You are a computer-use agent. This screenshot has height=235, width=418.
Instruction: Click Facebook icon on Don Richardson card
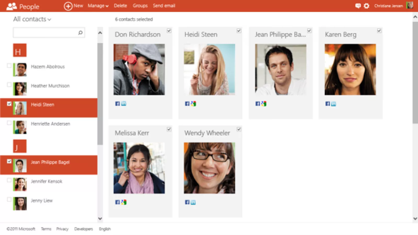click(117, 104)
